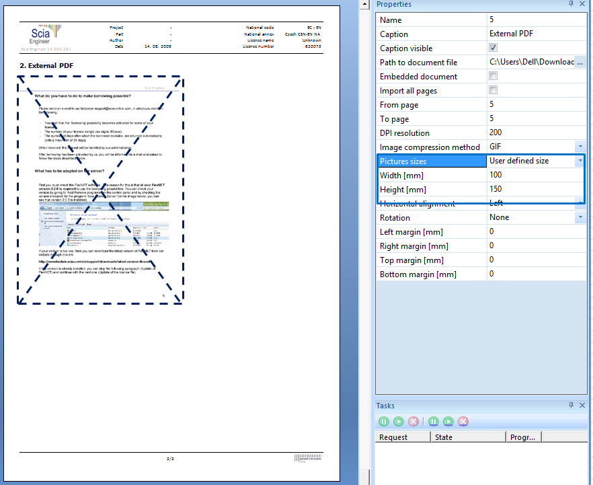The image size is (593, 485).
Task: Open the Image compression method dropdown
Action: click(x=580, y=147)
